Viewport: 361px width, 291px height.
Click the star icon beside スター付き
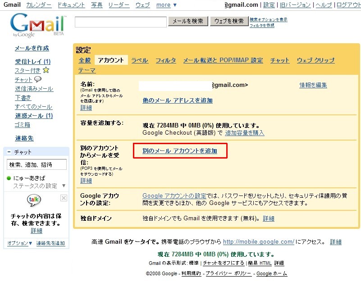point(46,70)
